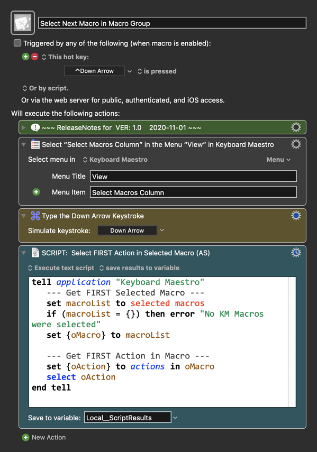Screen dimensions: 317x452
Task: Open the 'is pressed' trigger option popup
Action: pyautogui.click(x=157, y=71)
